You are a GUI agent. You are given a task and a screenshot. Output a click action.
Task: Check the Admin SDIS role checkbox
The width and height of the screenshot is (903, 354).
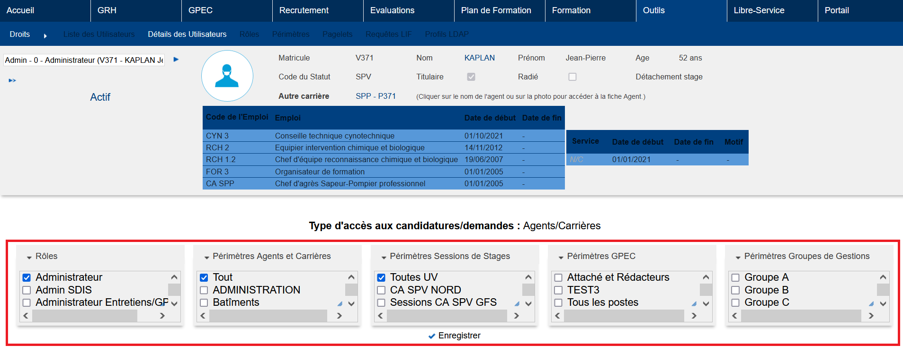coord(27,290)
